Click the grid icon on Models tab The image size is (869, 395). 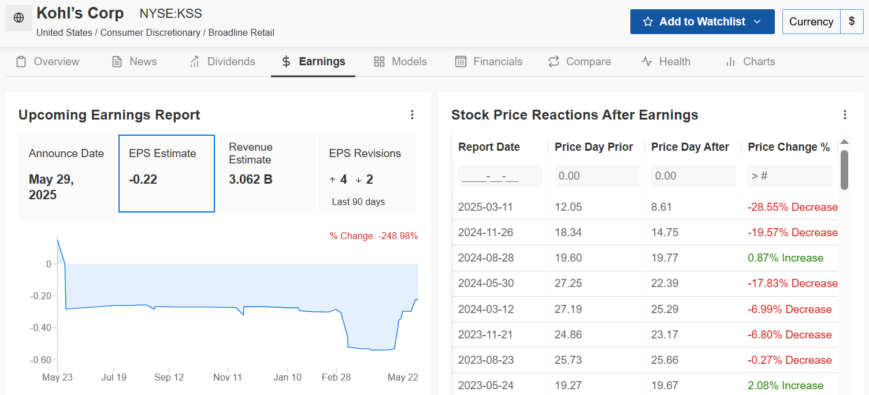point(379,62)
